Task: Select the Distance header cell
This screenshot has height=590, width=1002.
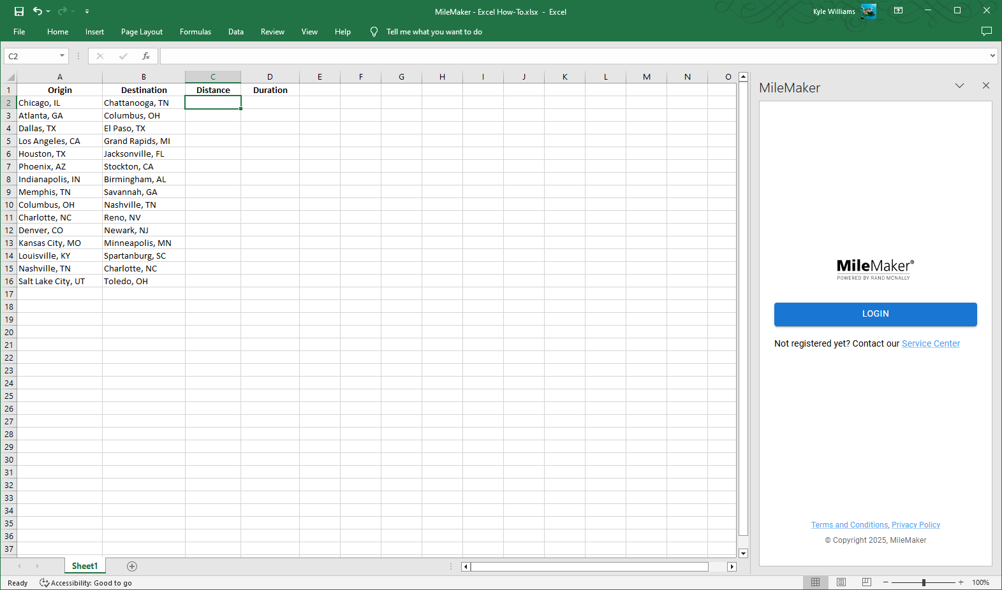Action: click(x=213, y=90)
